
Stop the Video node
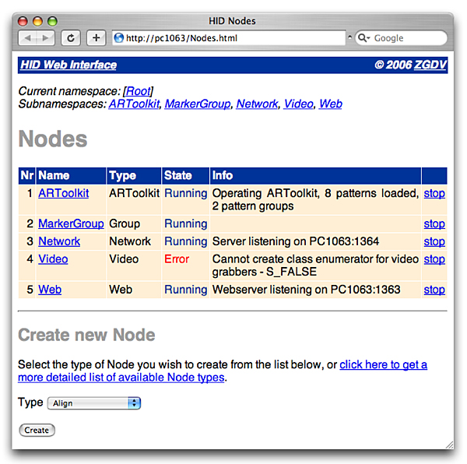[x=434, y=259]
